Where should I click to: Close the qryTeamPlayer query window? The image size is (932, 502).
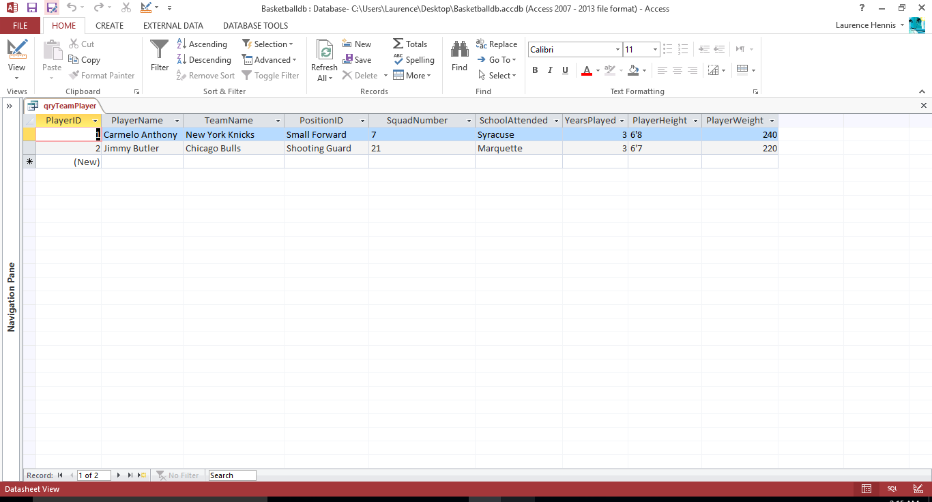[x=924, y=106]
